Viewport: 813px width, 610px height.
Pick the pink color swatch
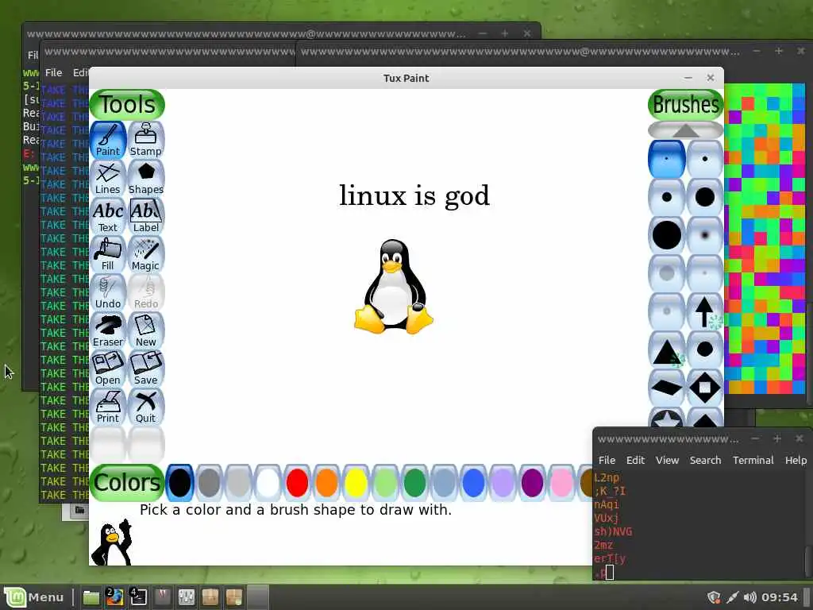(x=561, y=483)
